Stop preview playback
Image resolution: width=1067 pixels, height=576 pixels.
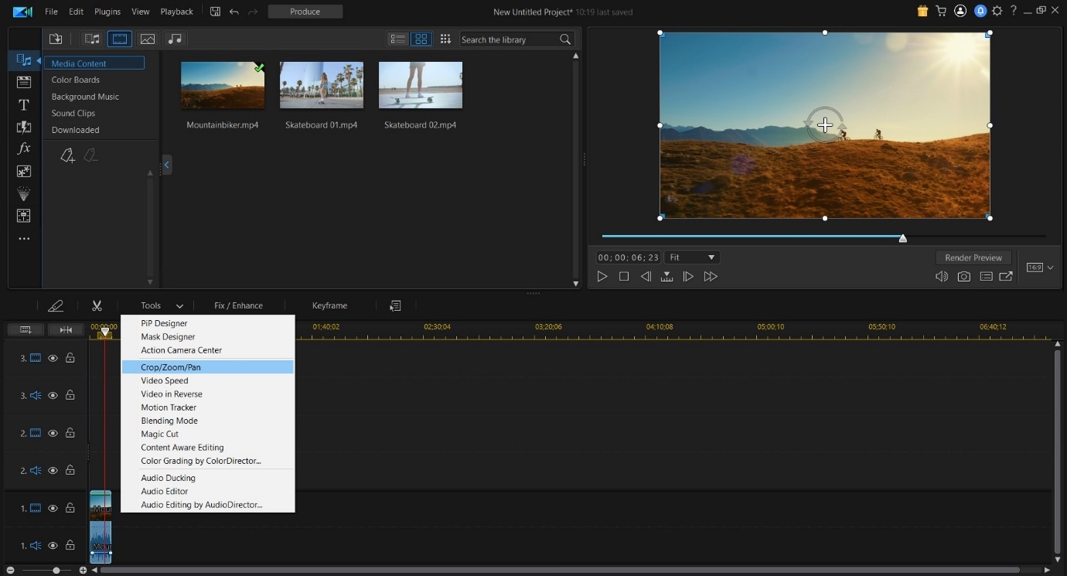624,277
